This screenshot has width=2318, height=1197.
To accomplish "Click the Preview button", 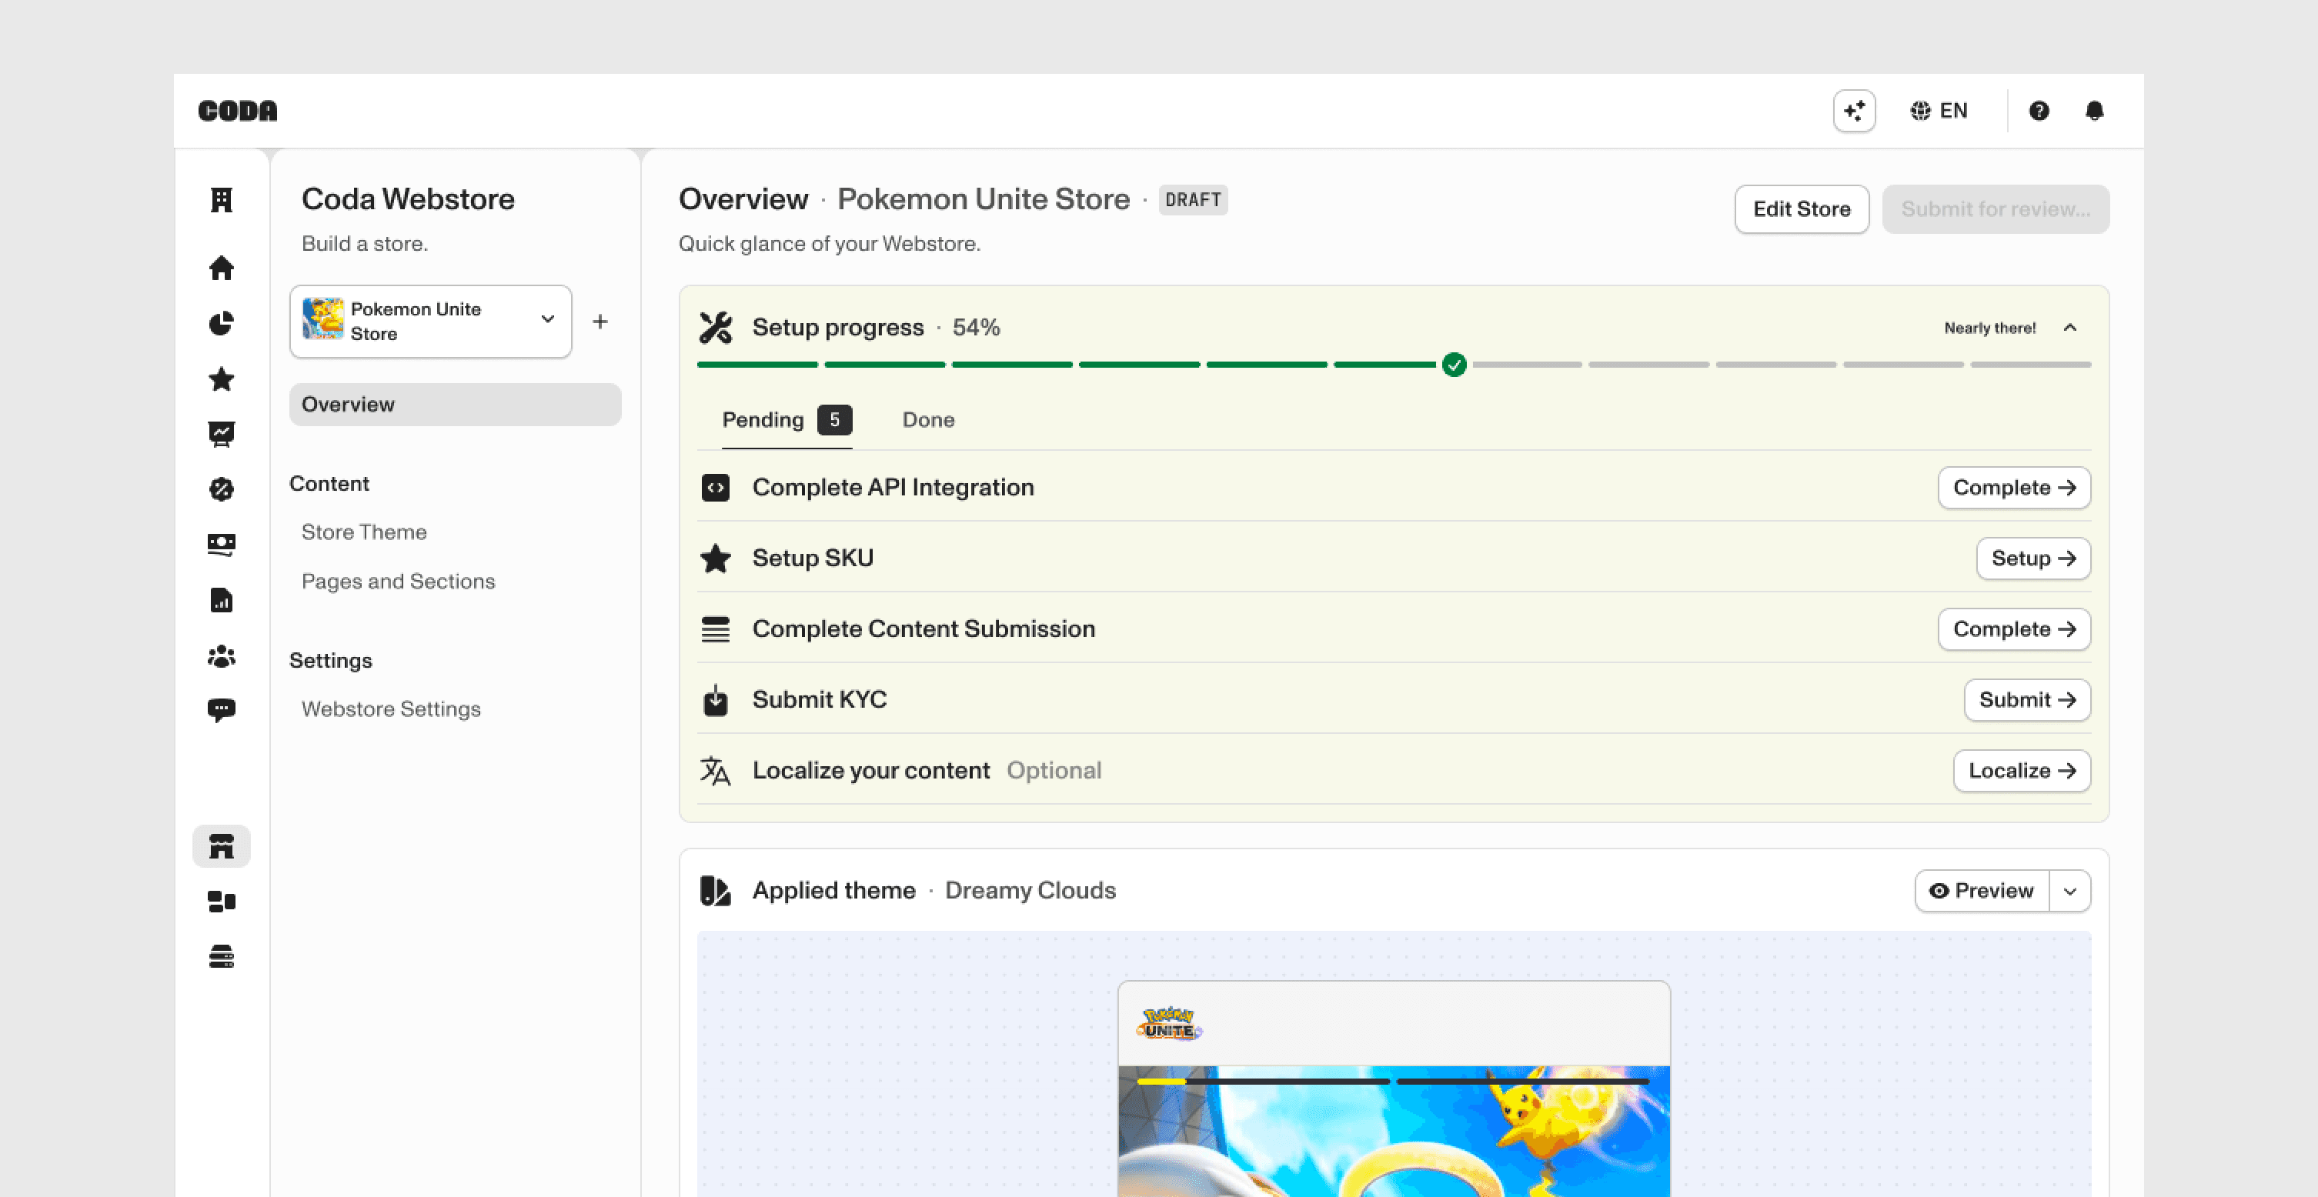I will (1982, 890).
